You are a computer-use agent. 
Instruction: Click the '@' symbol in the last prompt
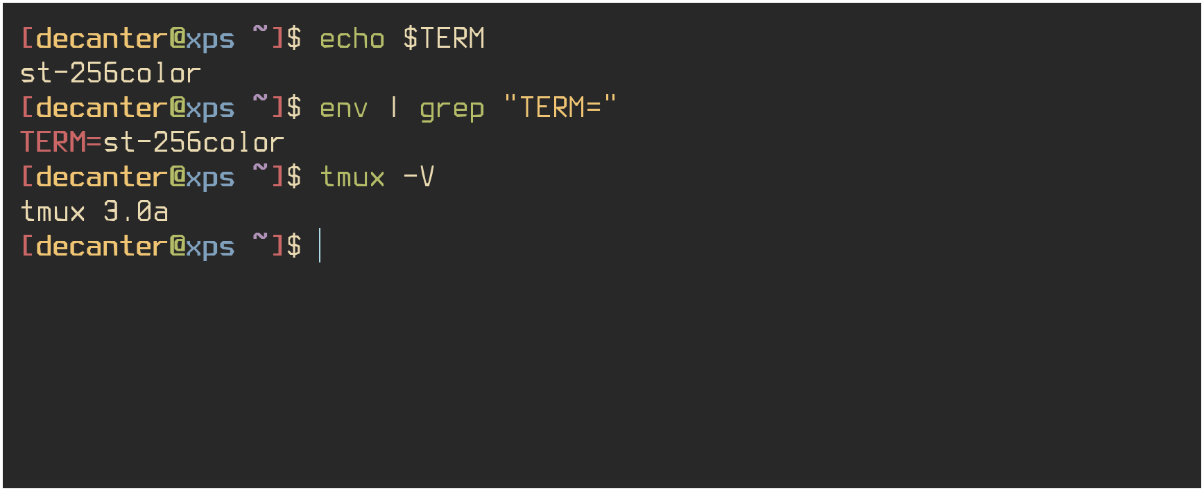point(178,247)
